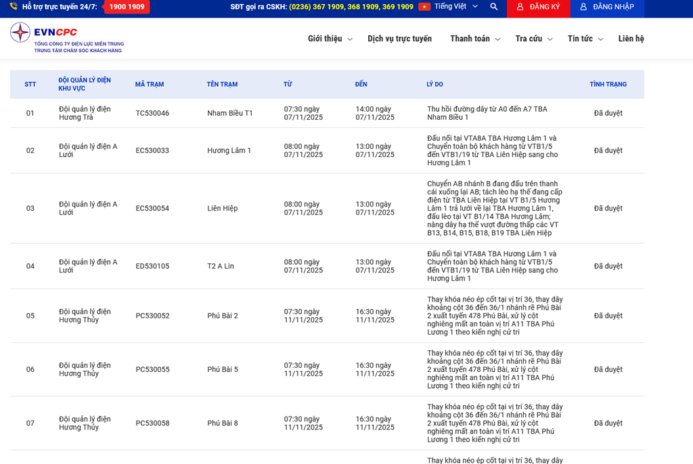Click the phone icon beside hotline text
The image size is (693, 464).
(x=14, y=7)
